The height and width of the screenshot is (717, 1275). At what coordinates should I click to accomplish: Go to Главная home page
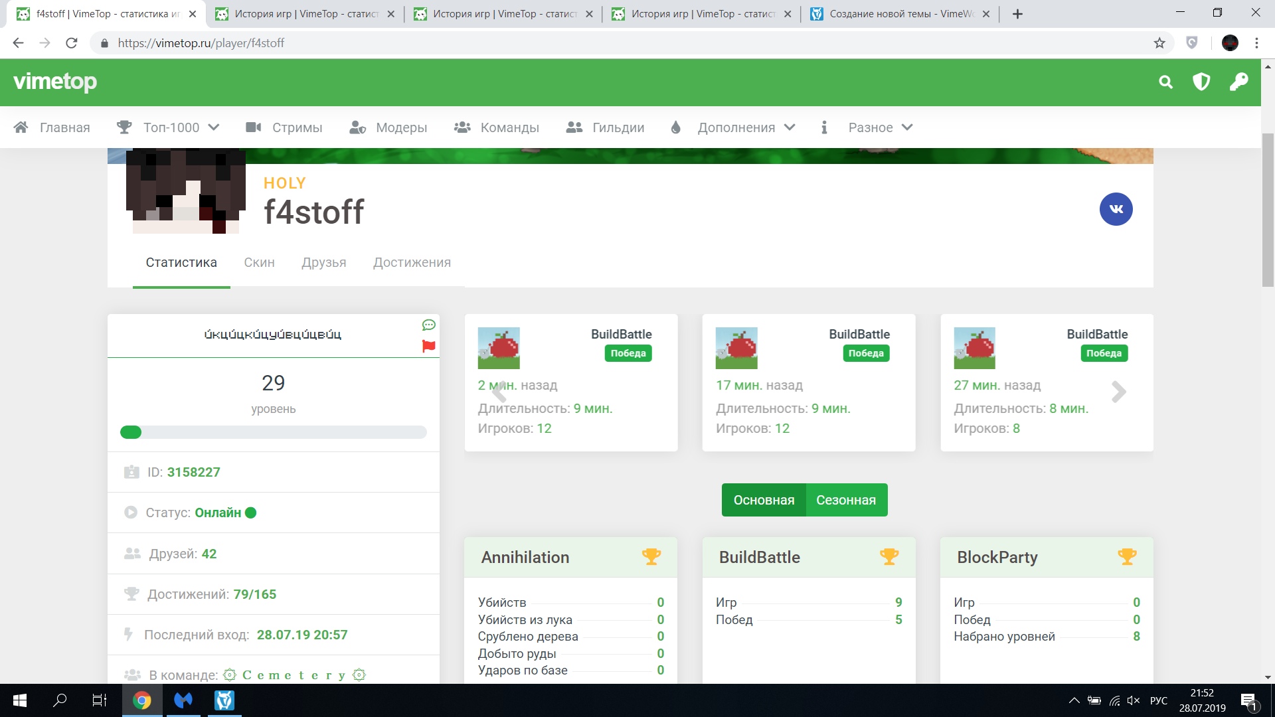[52, 127]
